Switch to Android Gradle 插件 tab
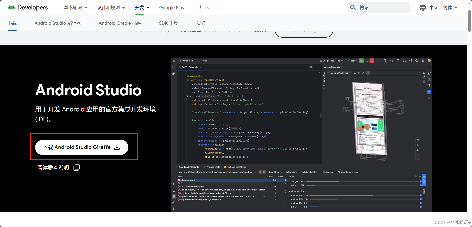Viewport: 472px width, 227px height. coord(120,23)
